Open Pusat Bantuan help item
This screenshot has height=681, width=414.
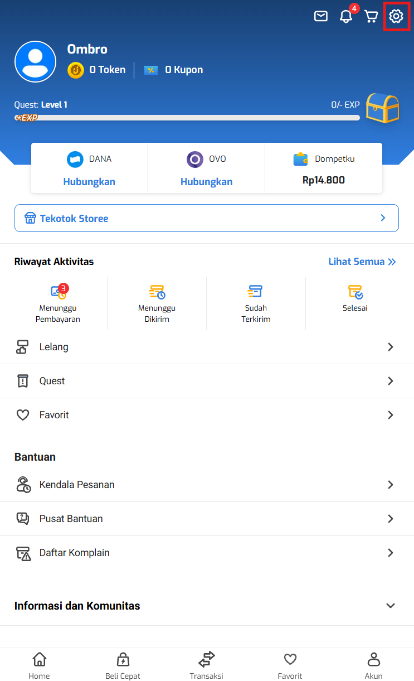[71, 519]
